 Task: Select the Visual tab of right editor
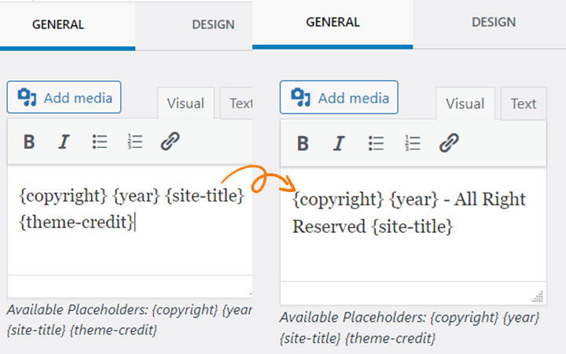click(x=465, y=104)
